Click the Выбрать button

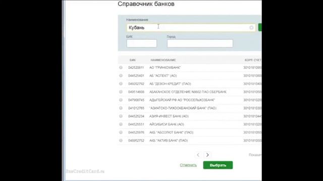click(218, 165)
